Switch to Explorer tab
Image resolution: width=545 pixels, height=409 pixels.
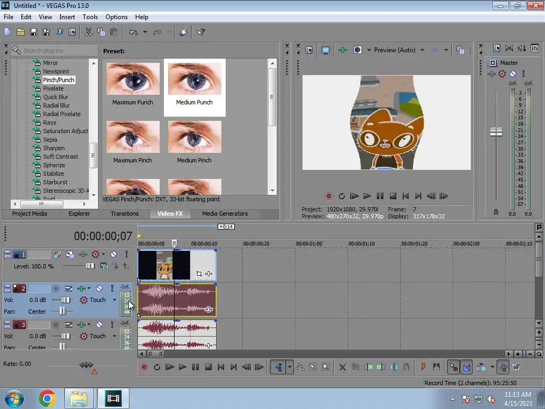[x=79, y=214]
